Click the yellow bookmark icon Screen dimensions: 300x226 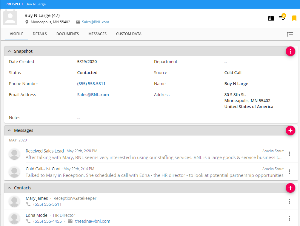(294, 18)
